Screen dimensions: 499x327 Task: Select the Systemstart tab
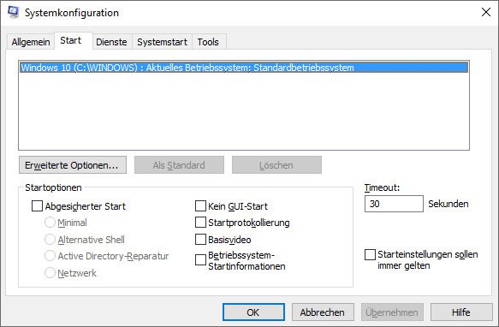162,42
